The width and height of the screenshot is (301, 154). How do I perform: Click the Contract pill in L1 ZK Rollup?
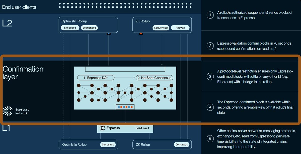point(182,144)
